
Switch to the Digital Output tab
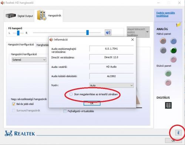click(19, 16)
